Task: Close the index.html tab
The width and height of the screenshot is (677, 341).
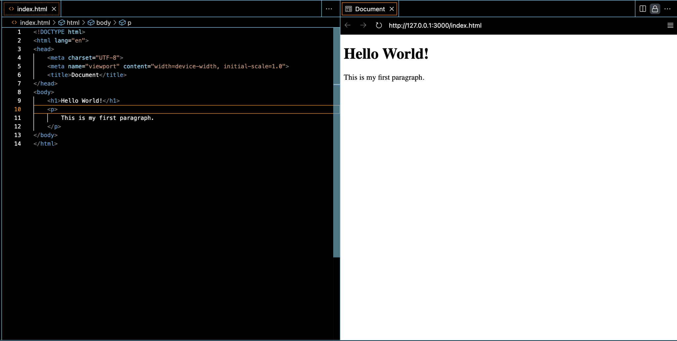Action: (54, 9)
